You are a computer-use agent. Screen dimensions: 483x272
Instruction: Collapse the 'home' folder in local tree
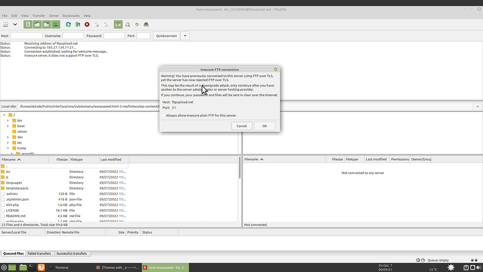pos(8,148)
